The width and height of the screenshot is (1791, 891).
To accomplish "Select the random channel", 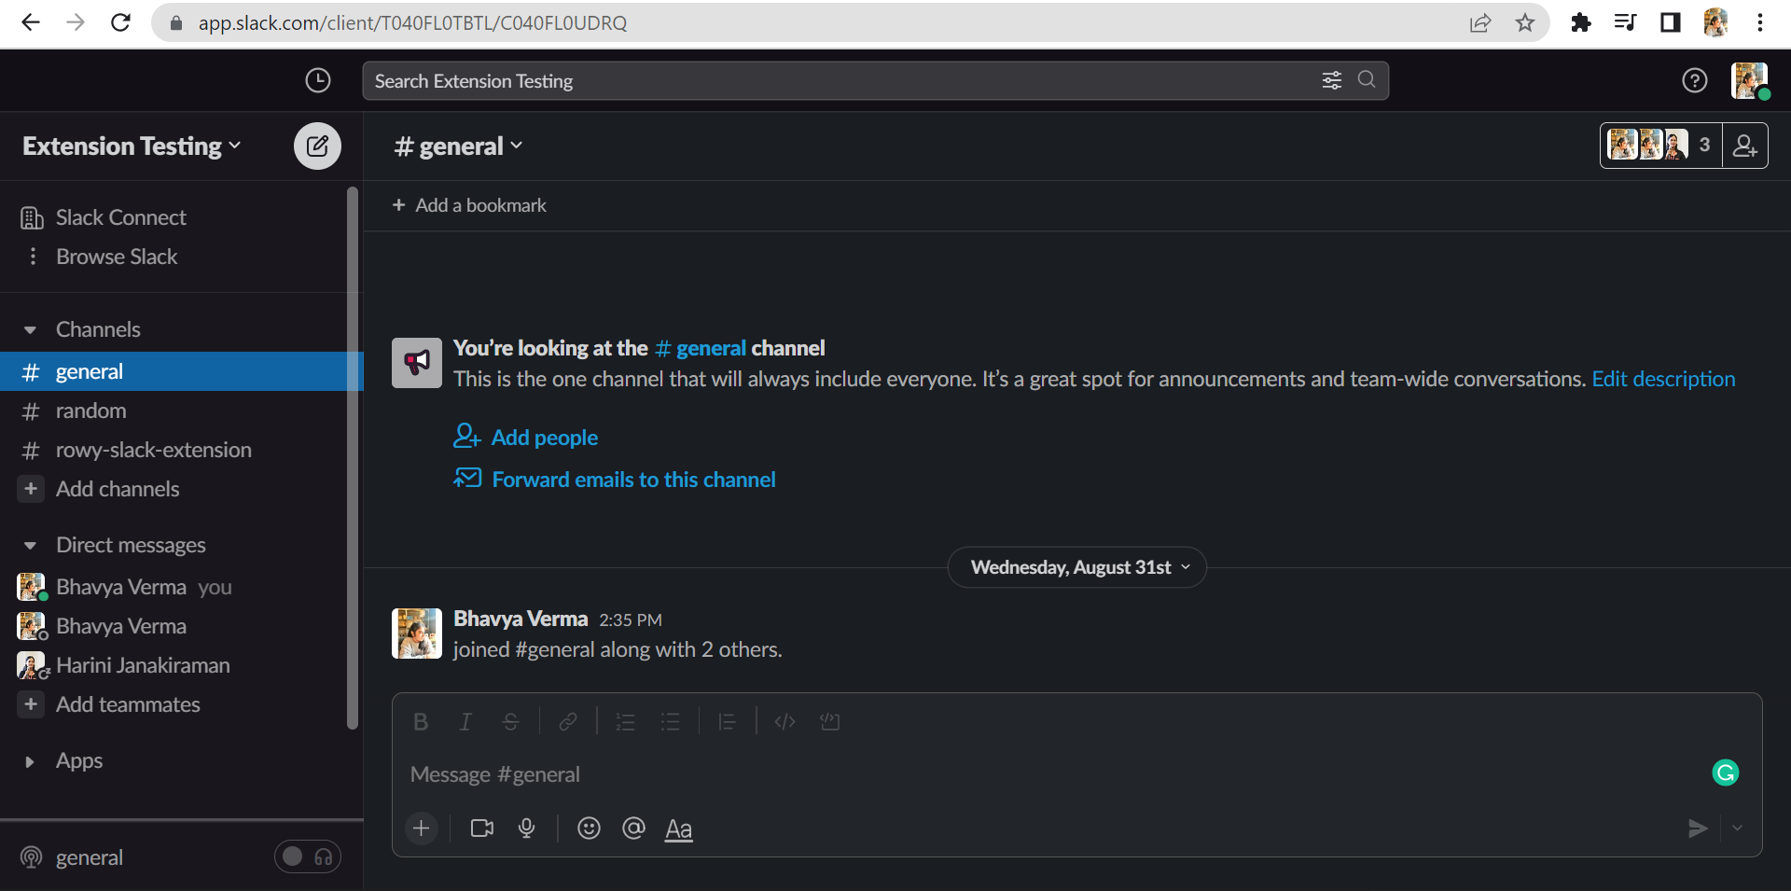I will tap(90, 411).
